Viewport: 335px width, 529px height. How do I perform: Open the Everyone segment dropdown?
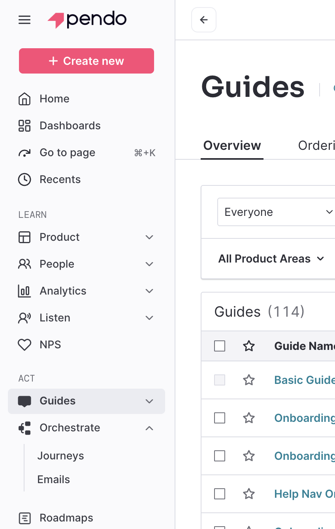pyautogui.click(x=277, y=212)
